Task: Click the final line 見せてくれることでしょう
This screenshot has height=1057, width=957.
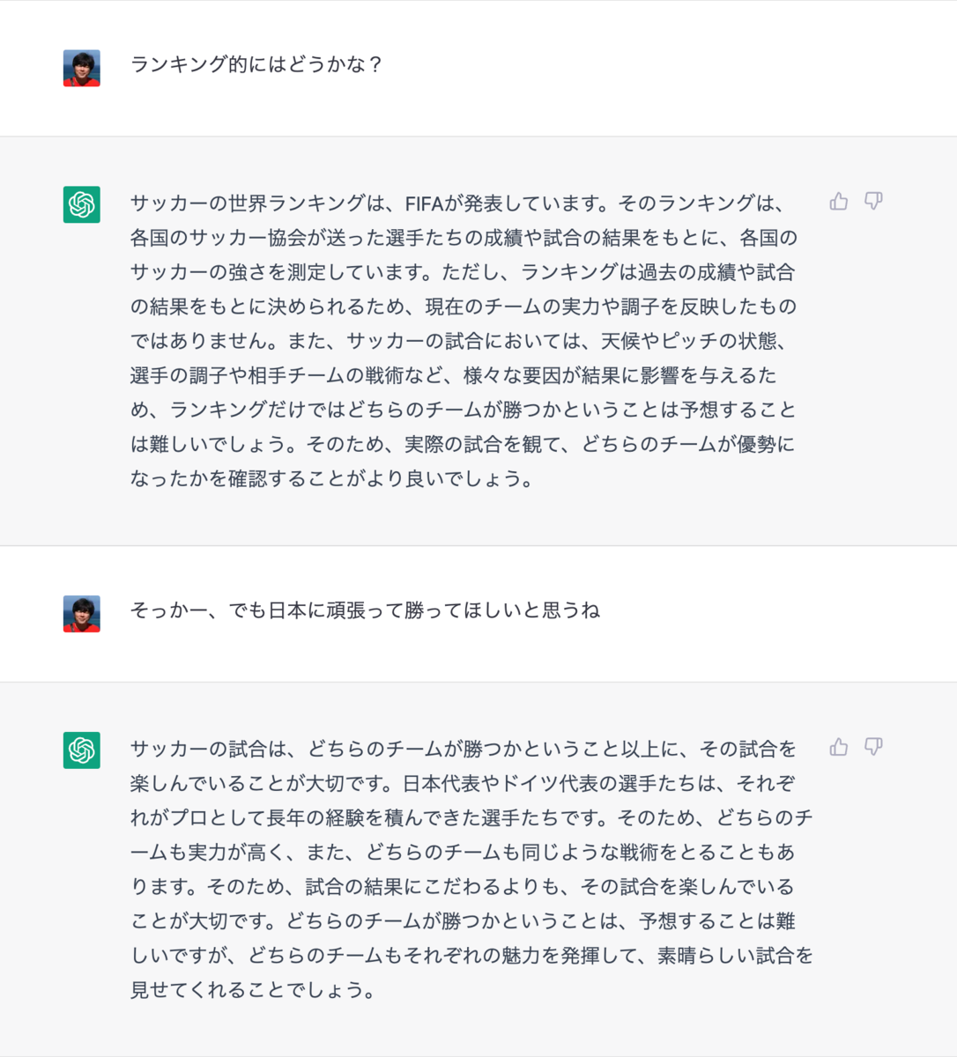Action: (253, 990)
